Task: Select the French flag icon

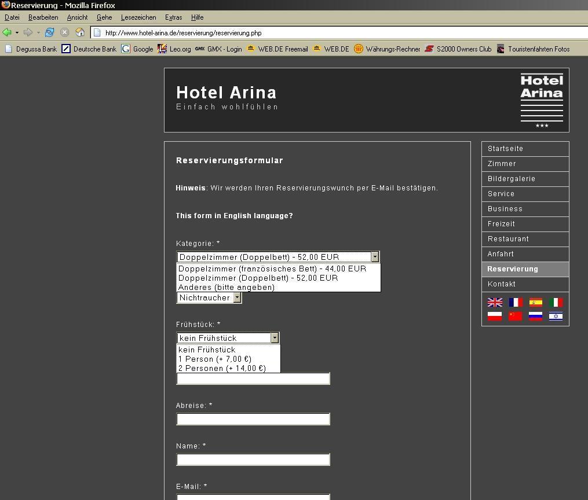Action: 515,302
